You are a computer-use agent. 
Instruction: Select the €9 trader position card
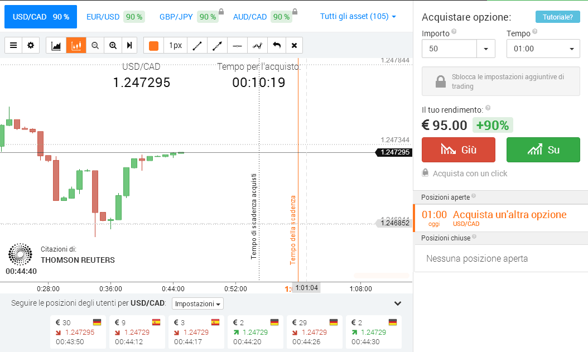137,332
